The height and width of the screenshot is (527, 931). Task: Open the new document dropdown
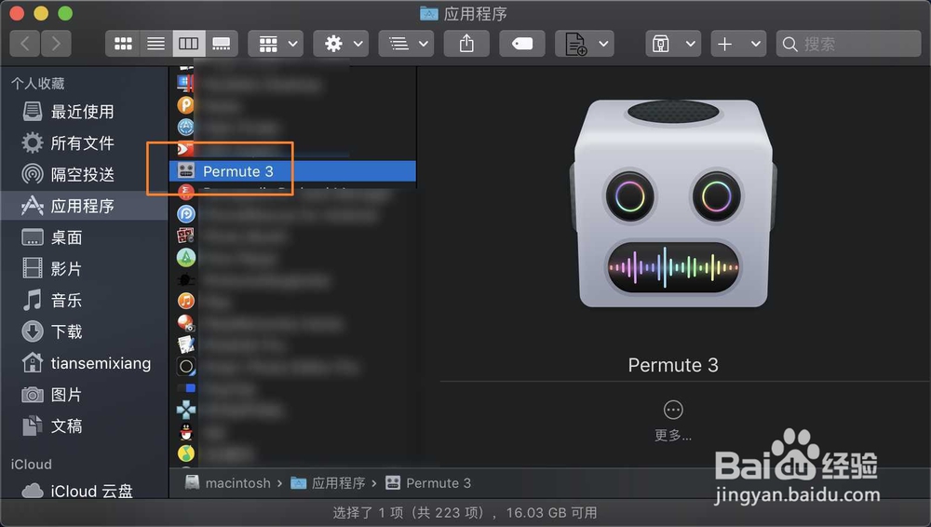coord(585,44)
